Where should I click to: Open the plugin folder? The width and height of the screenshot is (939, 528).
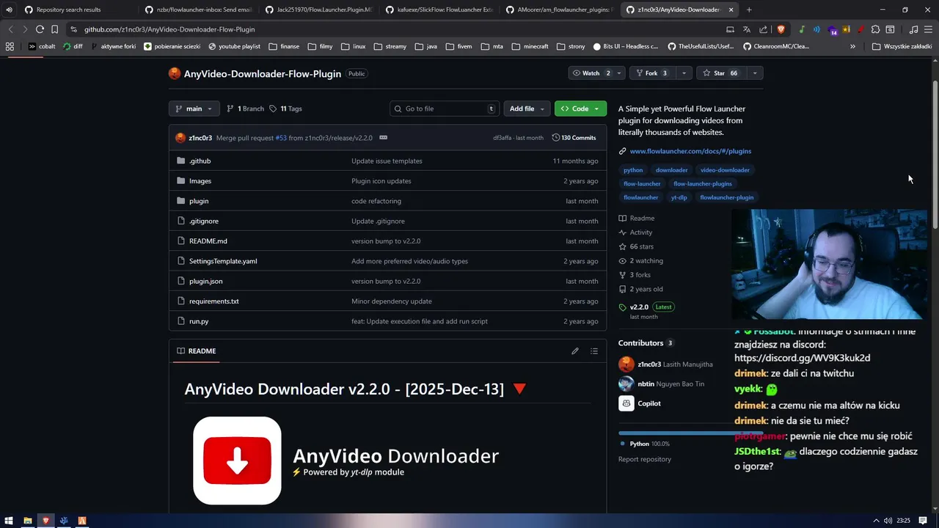[199, 201]
